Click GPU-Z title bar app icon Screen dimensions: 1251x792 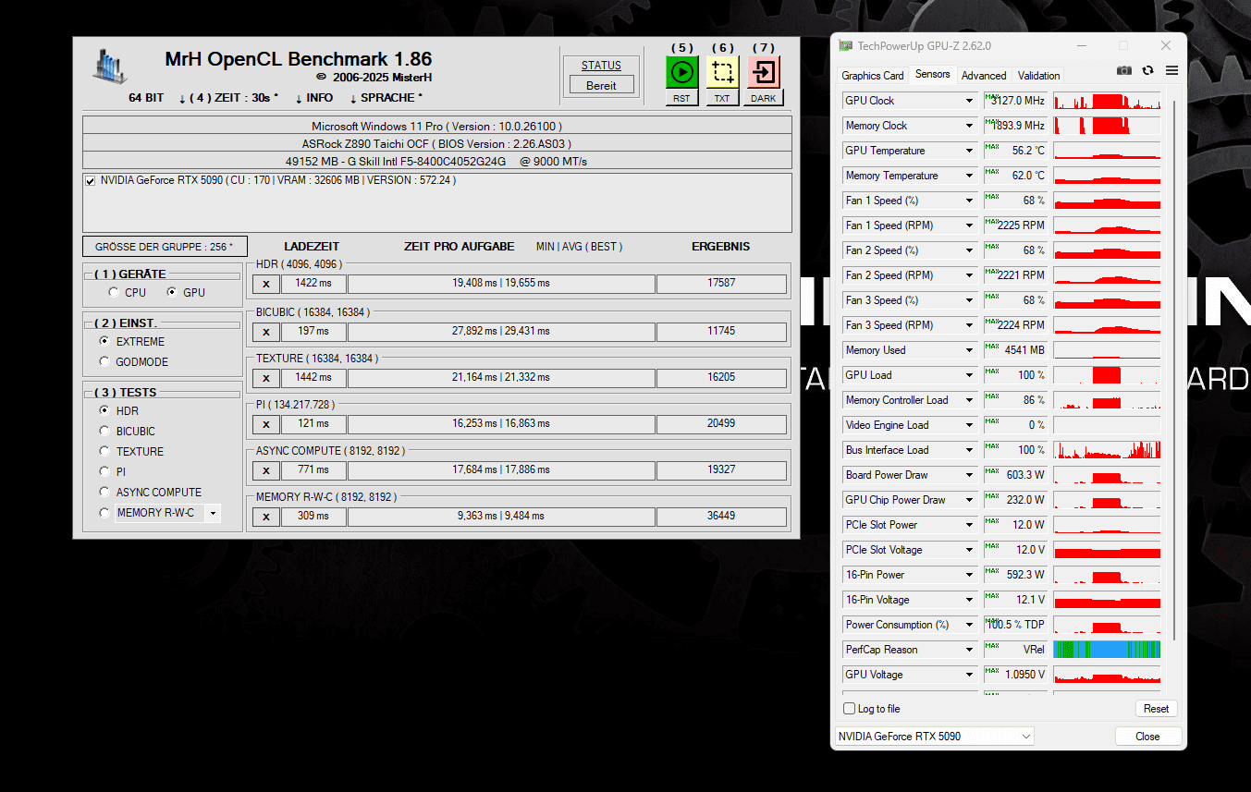(x=846, y=45)
